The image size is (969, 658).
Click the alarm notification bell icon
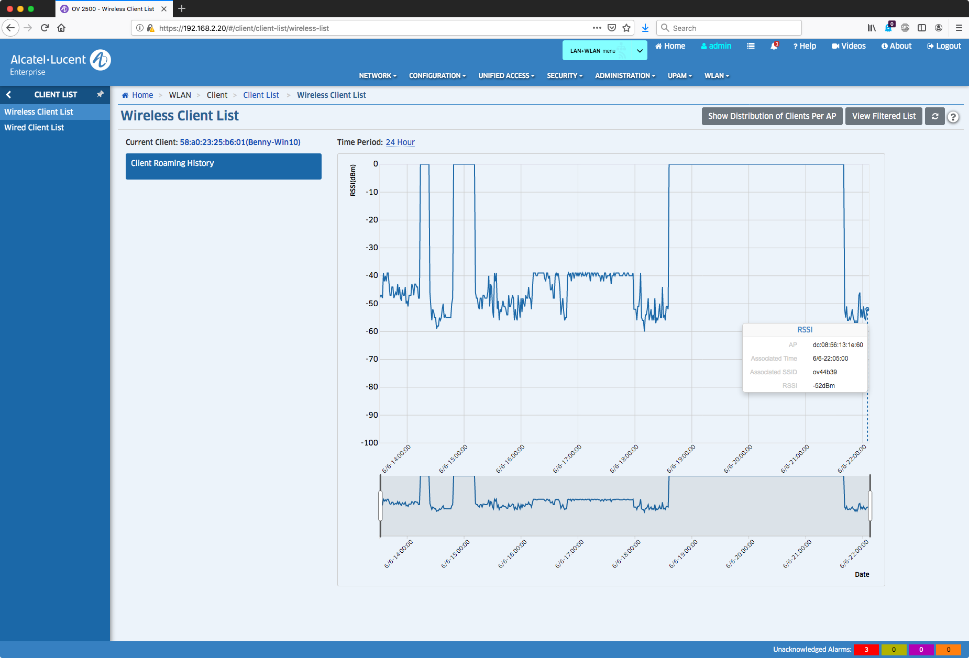point(774,46)
